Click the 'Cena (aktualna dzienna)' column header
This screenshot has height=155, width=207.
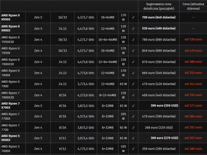coord(193,6)
